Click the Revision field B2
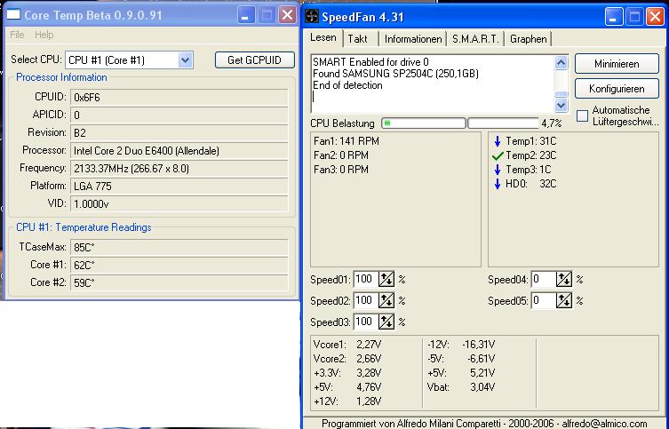The height and width of the screenshot is (429, 669). (x=179, y=132)
